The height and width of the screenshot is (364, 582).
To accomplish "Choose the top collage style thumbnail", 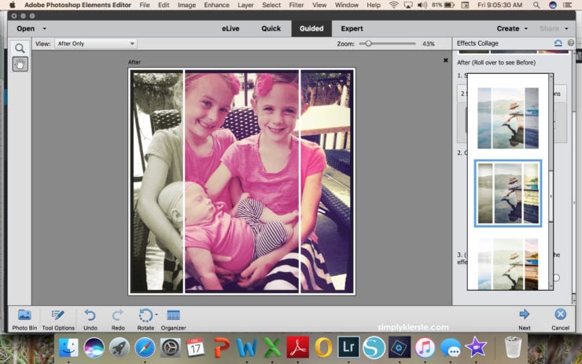I will (x=507, y=118).
